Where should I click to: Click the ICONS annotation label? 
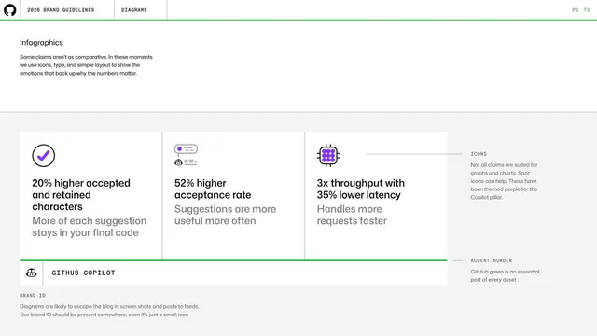[479, 154]
